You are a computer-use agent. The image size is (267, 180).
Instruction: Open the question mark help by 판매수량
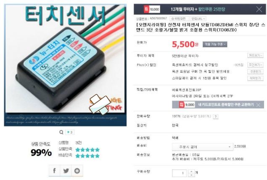point(216,116)
